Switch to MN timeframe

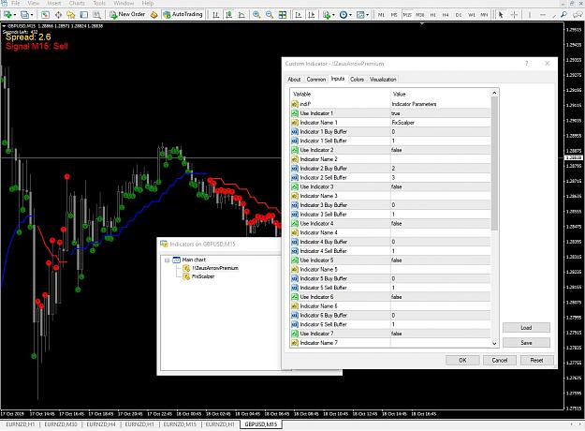[484, 15]
